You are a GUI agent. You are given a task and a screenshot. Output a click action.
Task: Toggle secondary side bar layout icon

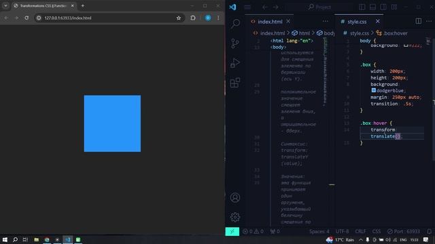click(x=383, y=7)
